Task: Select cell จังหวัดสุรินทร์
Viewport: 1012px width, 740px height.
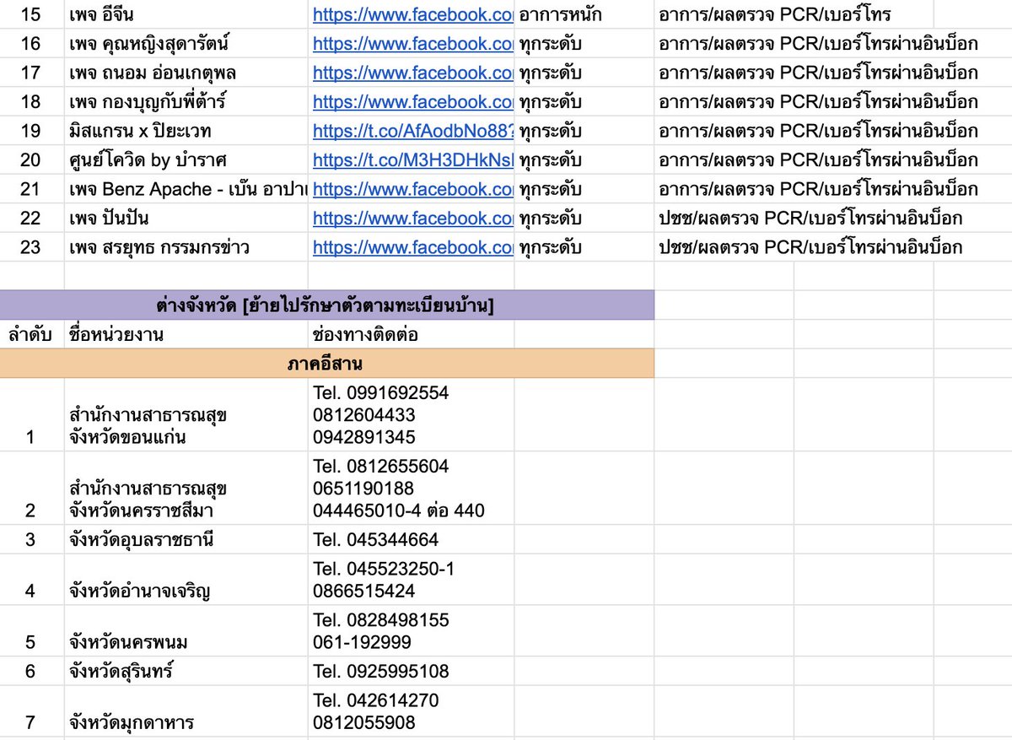Action: pos(186,672)
